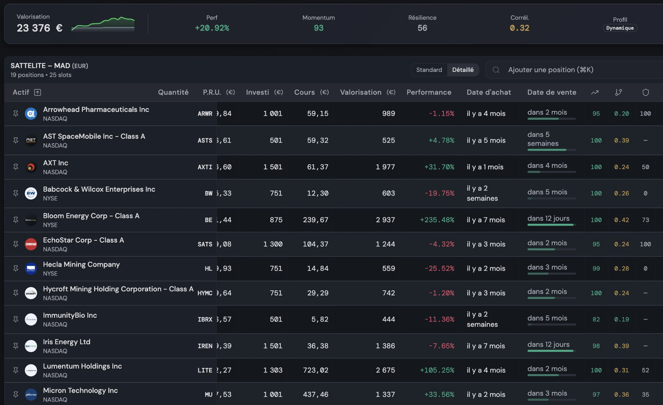Click the 437,46 cours cell
Viewport: 663px width, 405px height.
pos(316,394)
